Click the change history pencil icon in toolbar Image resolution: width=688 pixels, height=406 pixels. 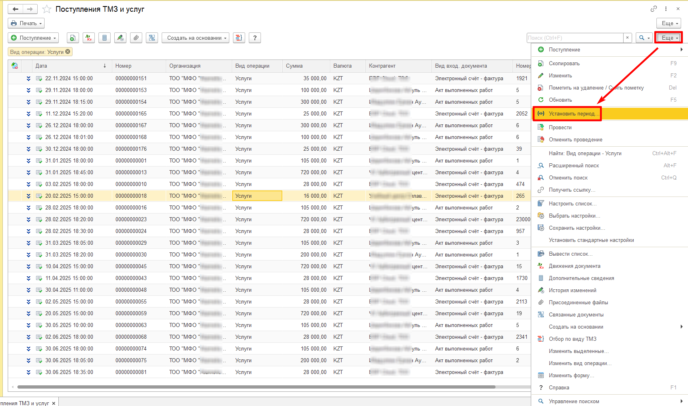120,38
